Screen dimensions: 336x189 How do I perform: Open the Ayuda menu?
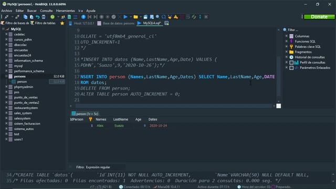coord(91,10)
